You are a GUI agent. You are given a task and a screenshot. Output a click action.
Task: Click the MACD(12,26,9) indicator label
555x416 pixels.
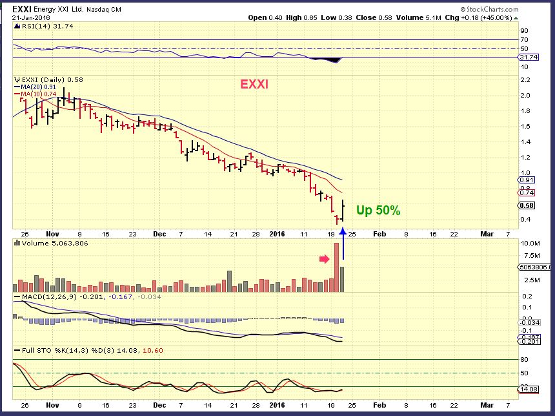pos(49,297)
